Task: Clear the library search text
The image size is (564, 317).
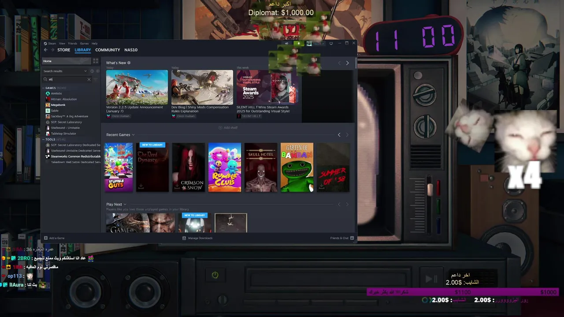Action: [x=89, y=79]
